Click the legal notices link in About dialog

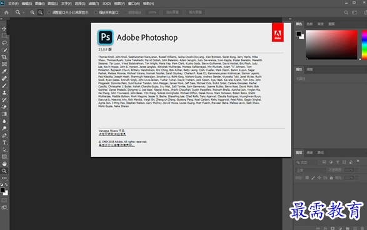click(x=116, y=145)
